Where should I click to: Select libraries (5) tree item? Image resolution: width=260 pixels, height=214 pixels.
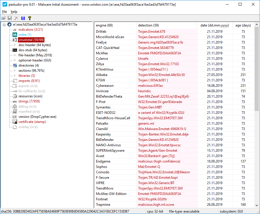click(27, 76)
